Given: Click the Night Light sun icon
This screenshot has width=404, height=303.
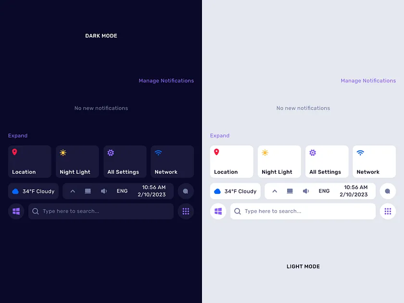Looking at the screenshot, I should click(x=63, y=152).
